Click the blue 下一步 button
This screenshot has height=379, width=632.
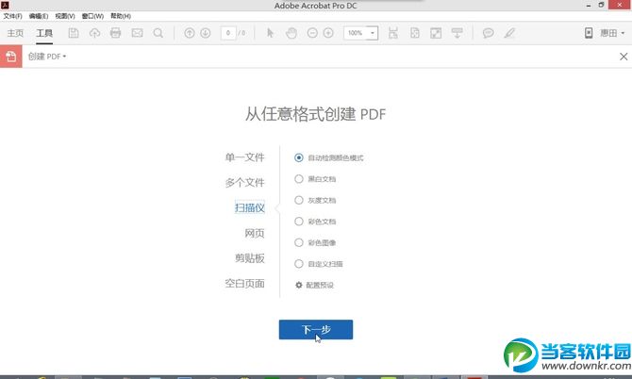[x=316, y=329]
